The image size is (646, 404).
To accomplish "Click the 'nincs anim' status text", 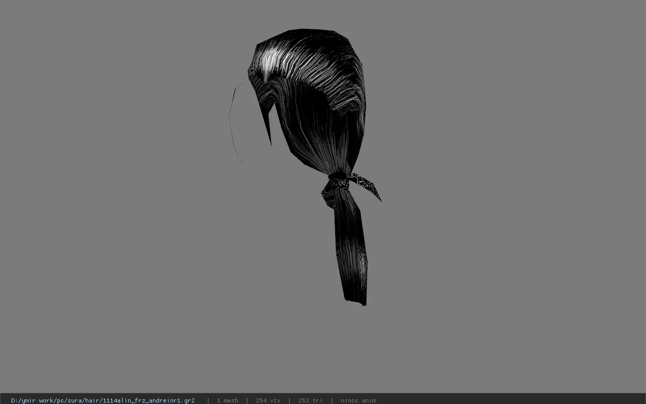I will tap(358, 400).
